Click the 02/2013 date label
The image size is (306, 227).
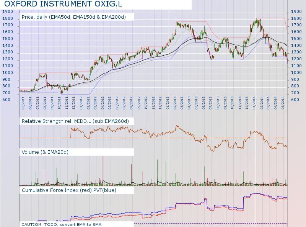[x=175, y=103]
